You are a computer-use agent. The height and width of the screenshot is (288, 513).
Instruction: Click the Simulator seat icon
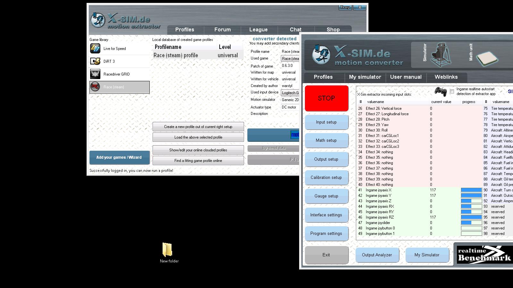click(441, 54)
